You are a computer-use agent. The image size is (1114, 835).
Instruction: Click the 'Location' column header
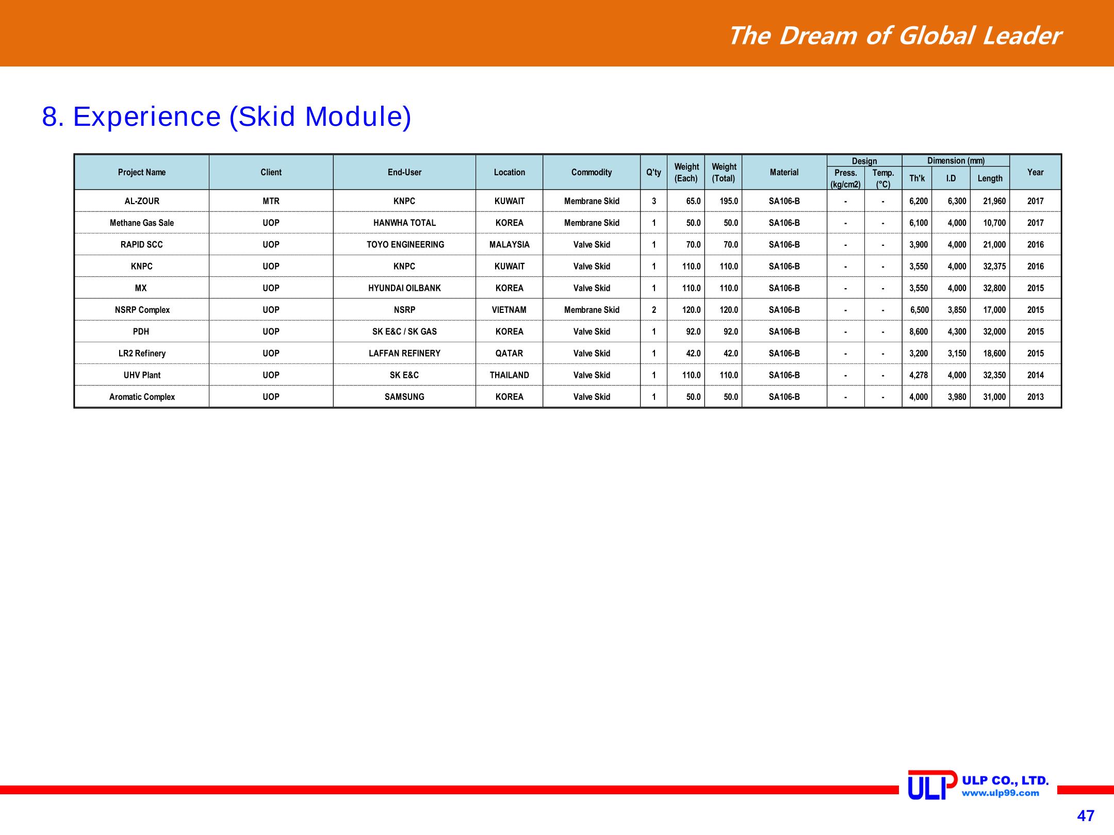point(509,172)
